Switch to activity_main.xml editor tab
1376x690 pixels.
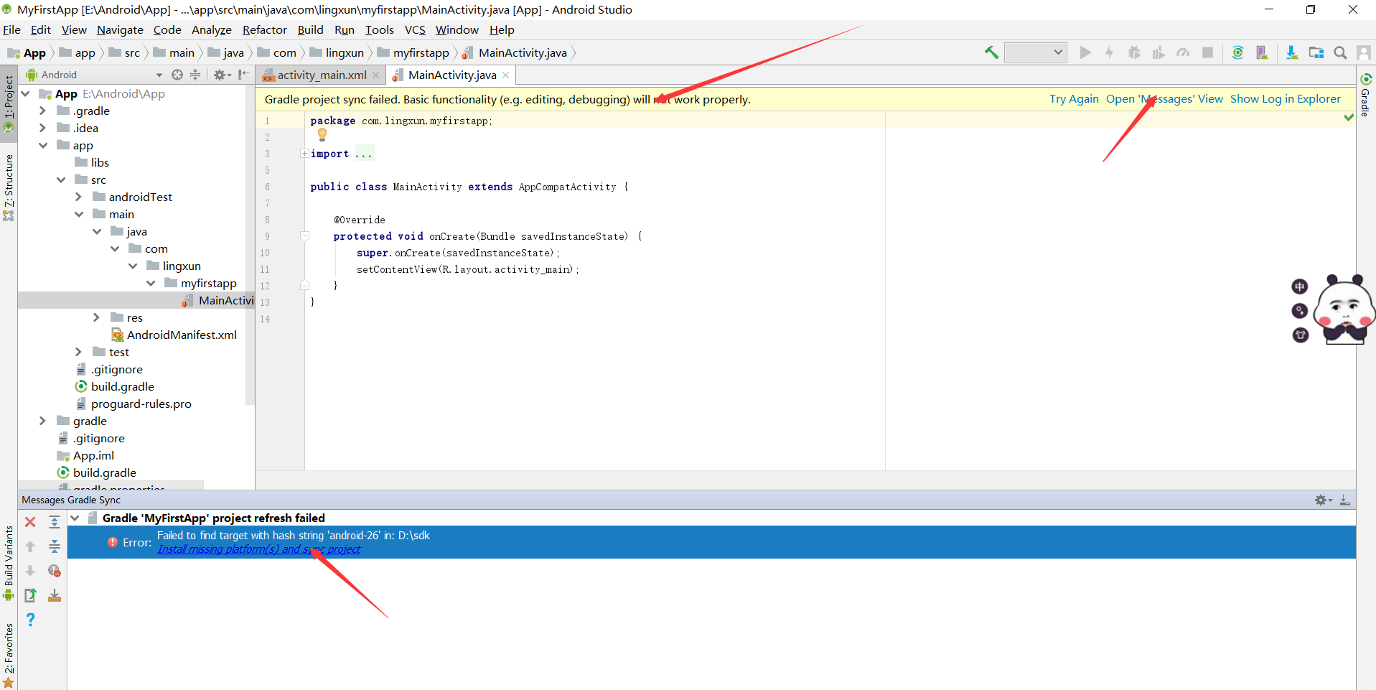[320, 75]
